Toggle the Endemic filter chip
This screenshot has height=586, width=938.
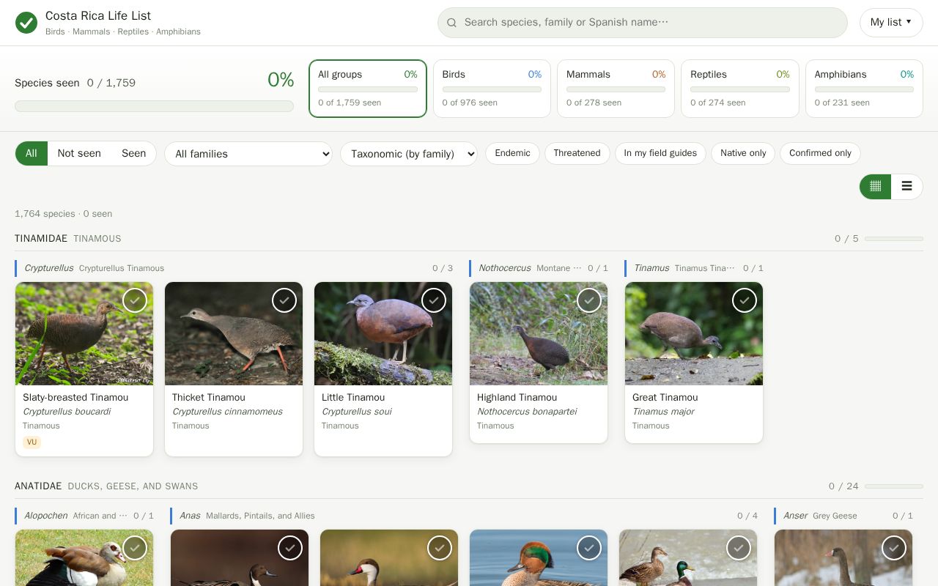coord(512,153)
